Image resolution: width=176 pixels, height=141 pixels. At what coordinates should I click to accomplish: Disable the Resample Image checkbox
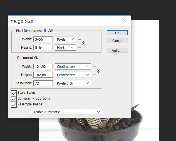tap(14, 105)
